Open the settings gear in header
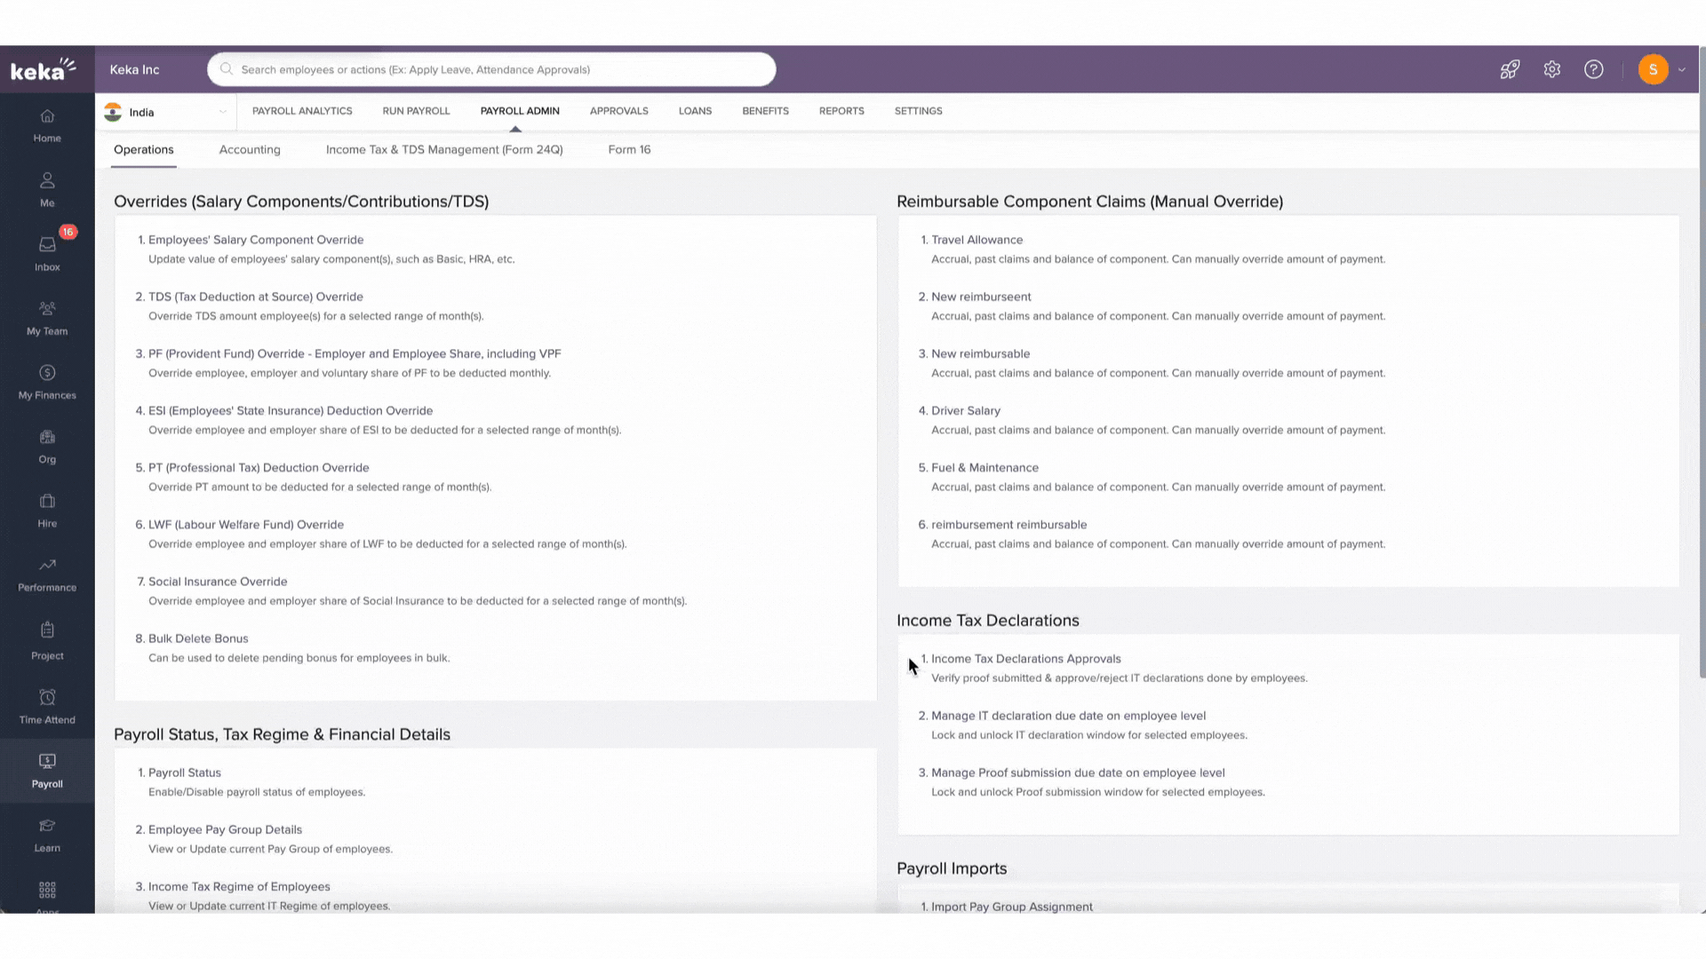The width and height of the screenshot is (1706, 959). click(1551, 69)
